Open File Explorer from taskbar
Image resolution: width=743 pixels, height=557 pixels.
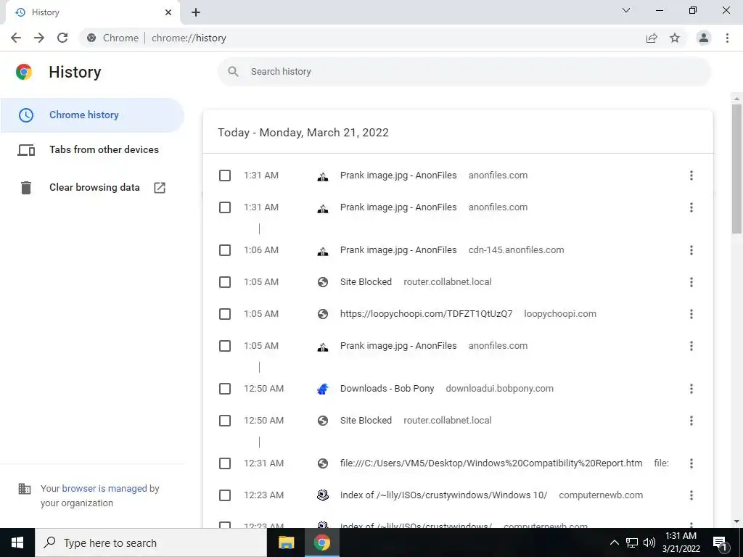coord(286,542)
